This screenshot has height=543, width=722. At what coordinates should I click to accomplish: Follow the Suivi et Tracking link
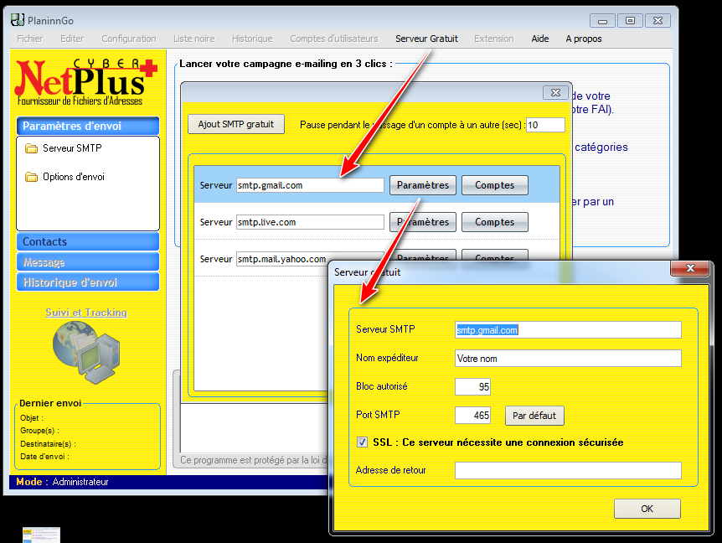click(86, 313)
